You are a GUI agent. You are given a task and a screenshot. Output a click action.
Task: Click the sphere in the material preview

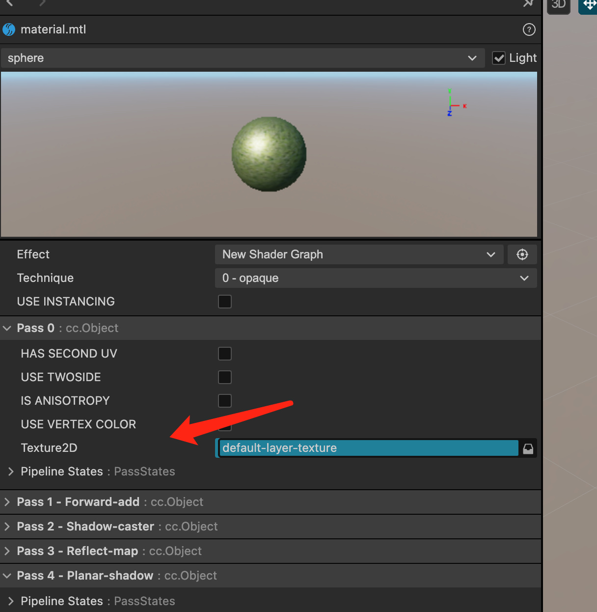click(269, 154)
